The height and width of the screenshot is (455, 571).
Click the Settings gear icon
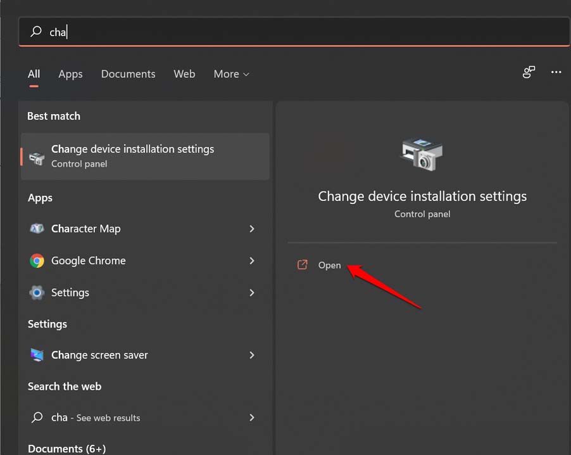point(37,292)
